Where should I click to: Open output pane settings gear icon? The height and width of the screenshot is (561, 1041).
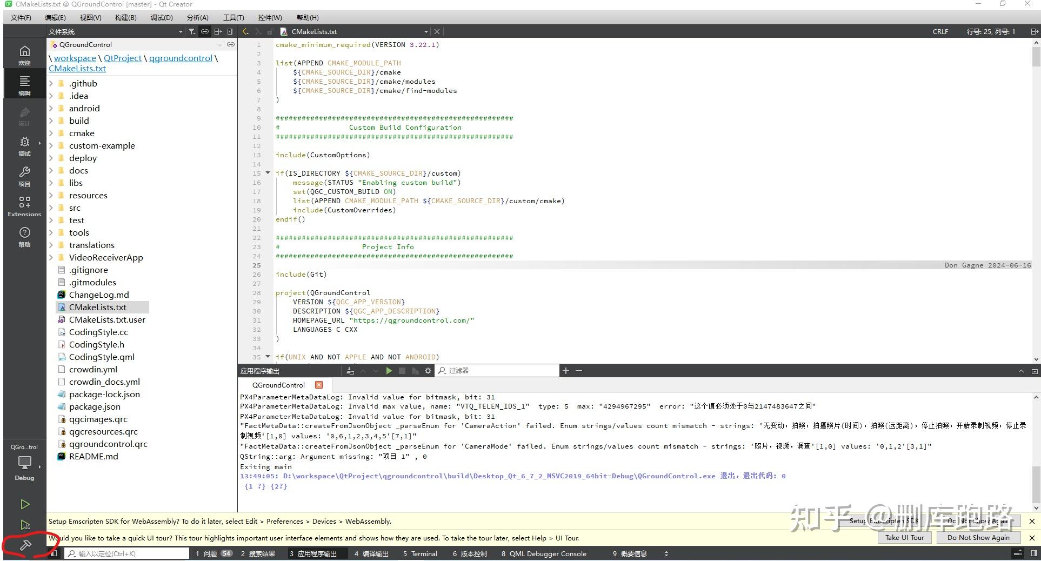(428, 371)
